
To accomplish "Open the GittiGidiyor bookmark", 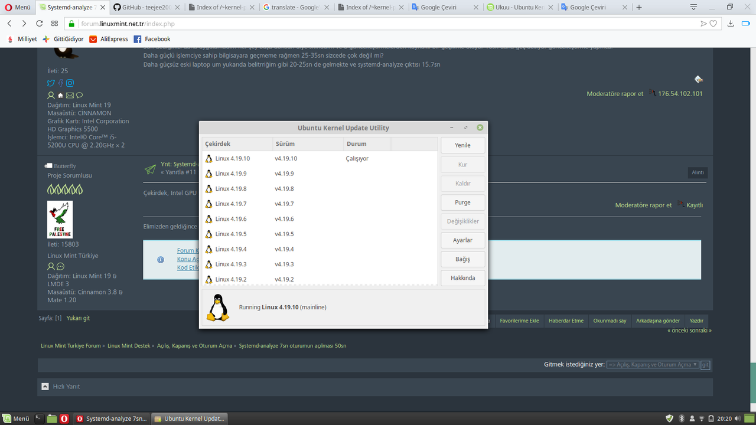I will click(63, 39).
